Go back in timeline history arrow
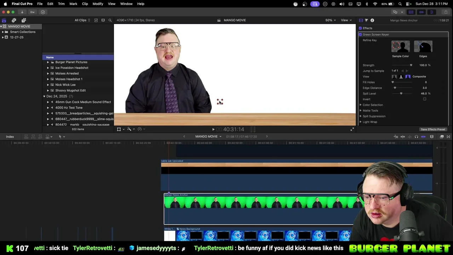The height and width of the screenshot is (255, 453). click(x=184, y=137)
